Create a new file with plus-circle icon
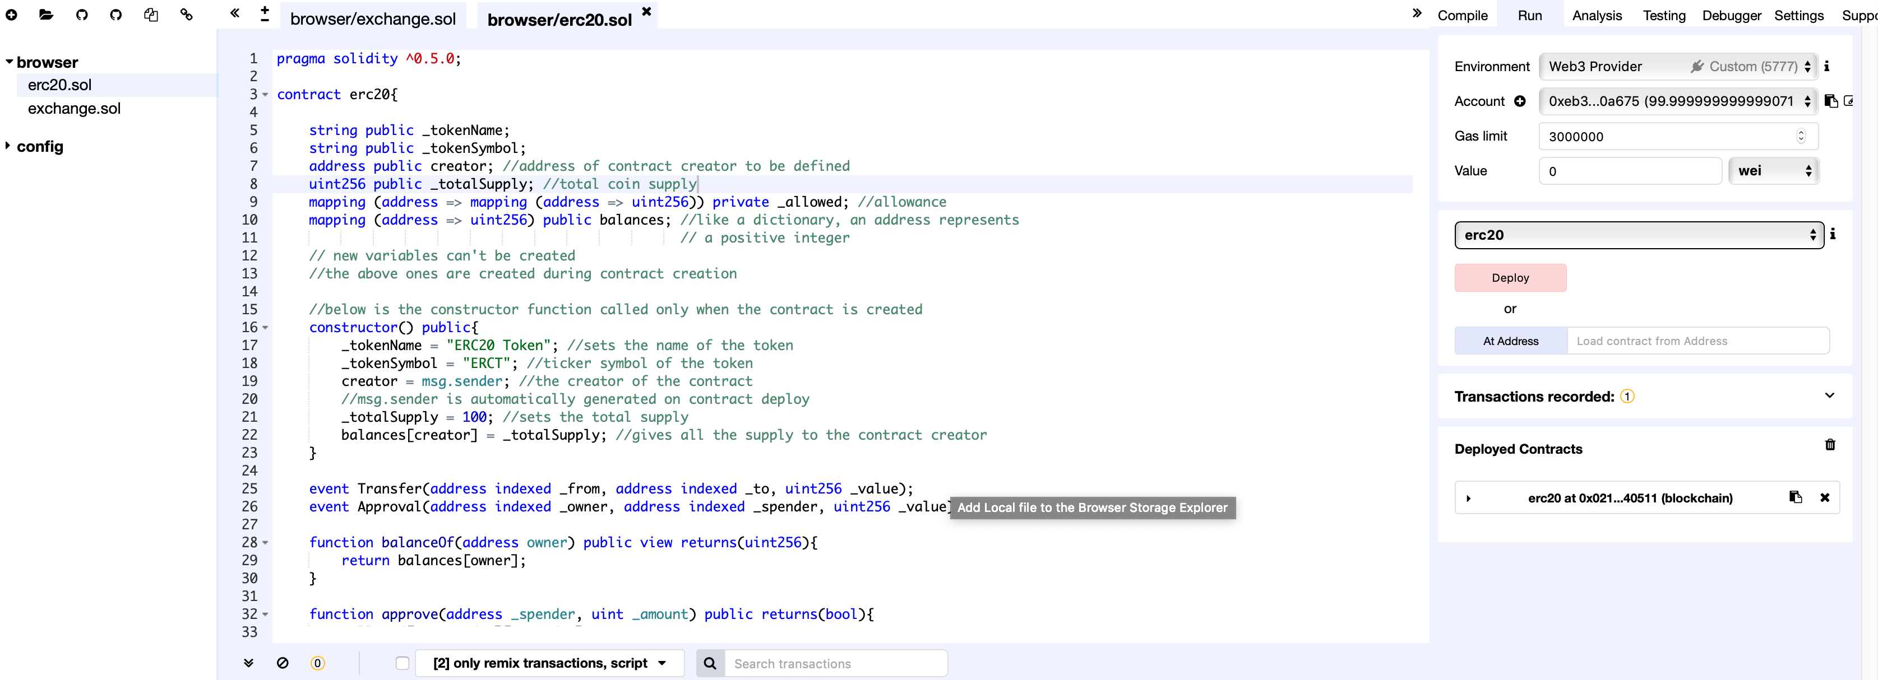Screen dimensions: 1878x680 [12, 15]
